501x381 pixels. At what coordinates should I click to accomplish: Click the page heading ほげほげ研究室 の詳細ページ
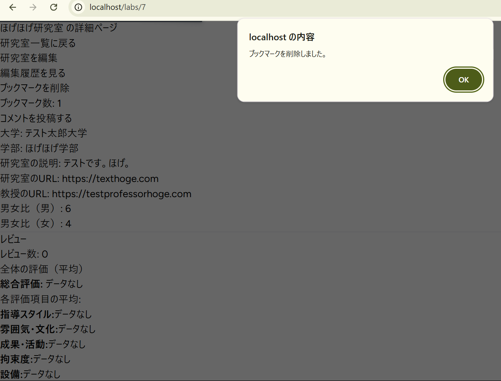pos(59,28)
